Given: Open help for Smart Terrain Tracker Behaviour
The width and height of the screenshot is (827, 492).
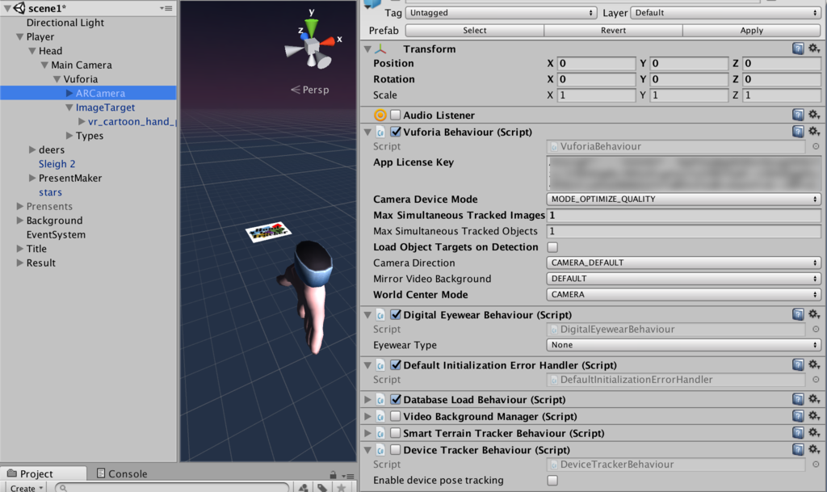Looking at the screenshot, I should 798,434.
